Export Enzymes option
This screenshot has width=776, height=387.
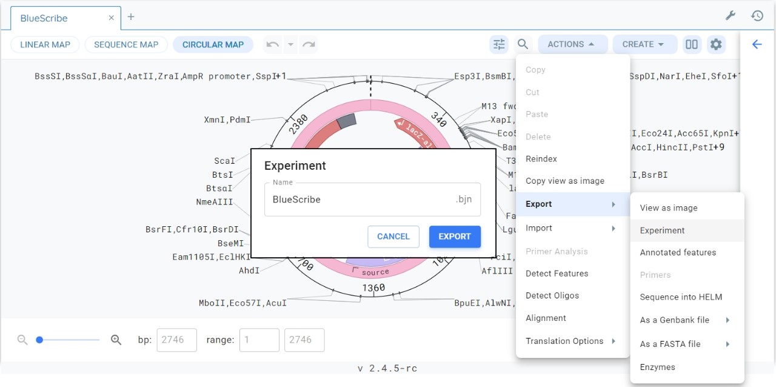click(687, 367)
